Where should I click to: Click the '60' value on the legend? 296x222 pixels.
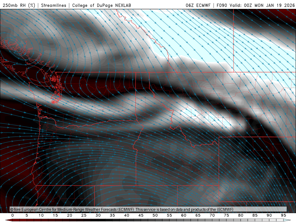184,215
